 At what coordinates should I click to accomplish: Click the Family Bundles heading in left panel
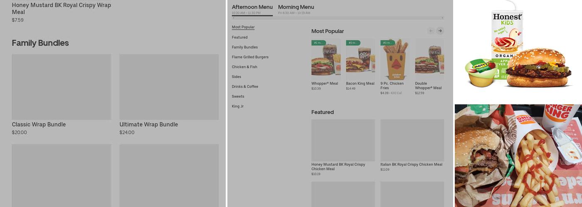[x=40, y=43]
